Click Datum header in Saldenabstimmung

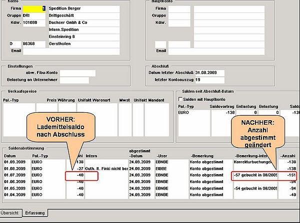click(10, 156)
